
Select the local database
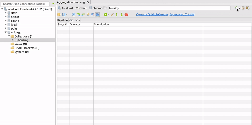coord(14,25)
